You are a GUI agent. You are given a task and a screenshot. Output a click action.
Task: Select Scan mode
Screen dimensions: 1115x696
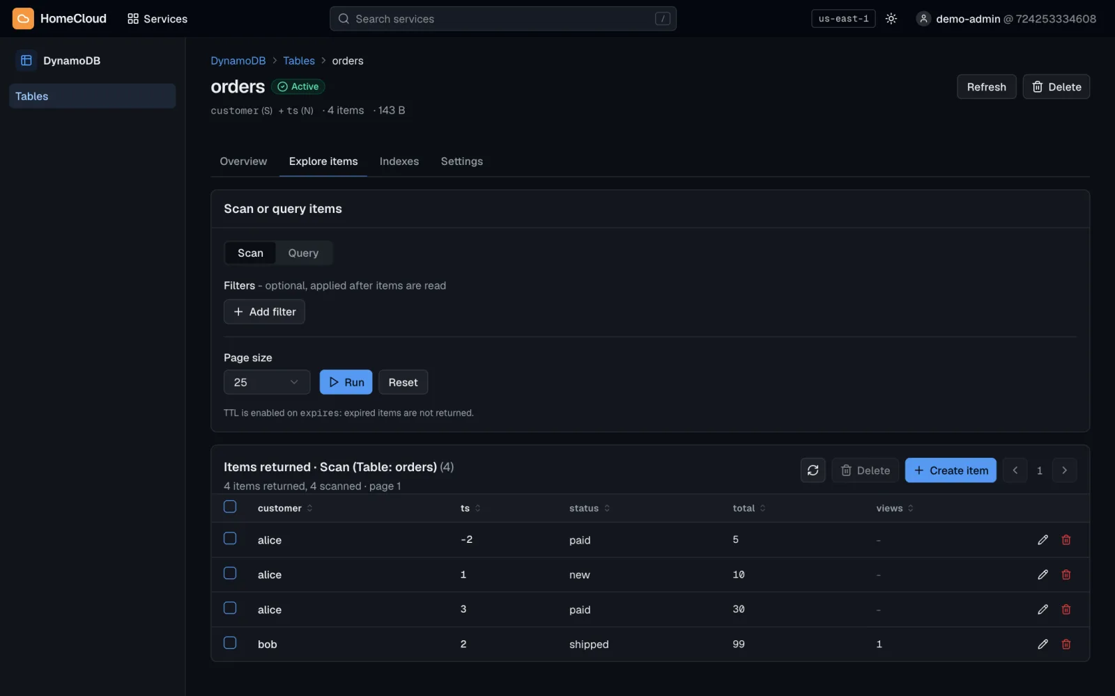tap(250, 253)
